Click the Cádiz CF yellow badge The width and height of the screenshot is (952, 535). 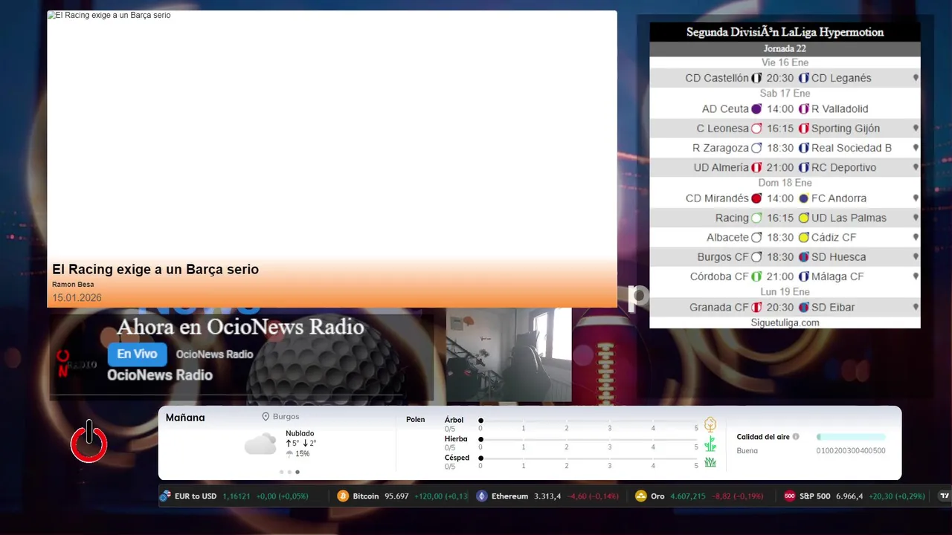[803, 238]
